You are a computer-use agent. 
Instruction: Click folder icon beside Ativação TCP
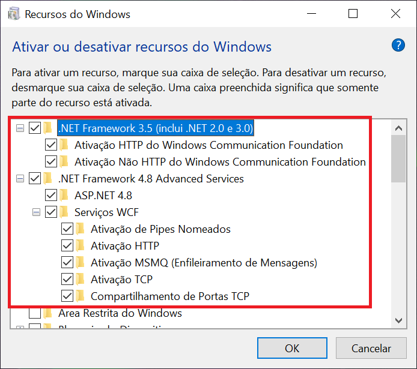pyautogui.click(x=81, y=279)
